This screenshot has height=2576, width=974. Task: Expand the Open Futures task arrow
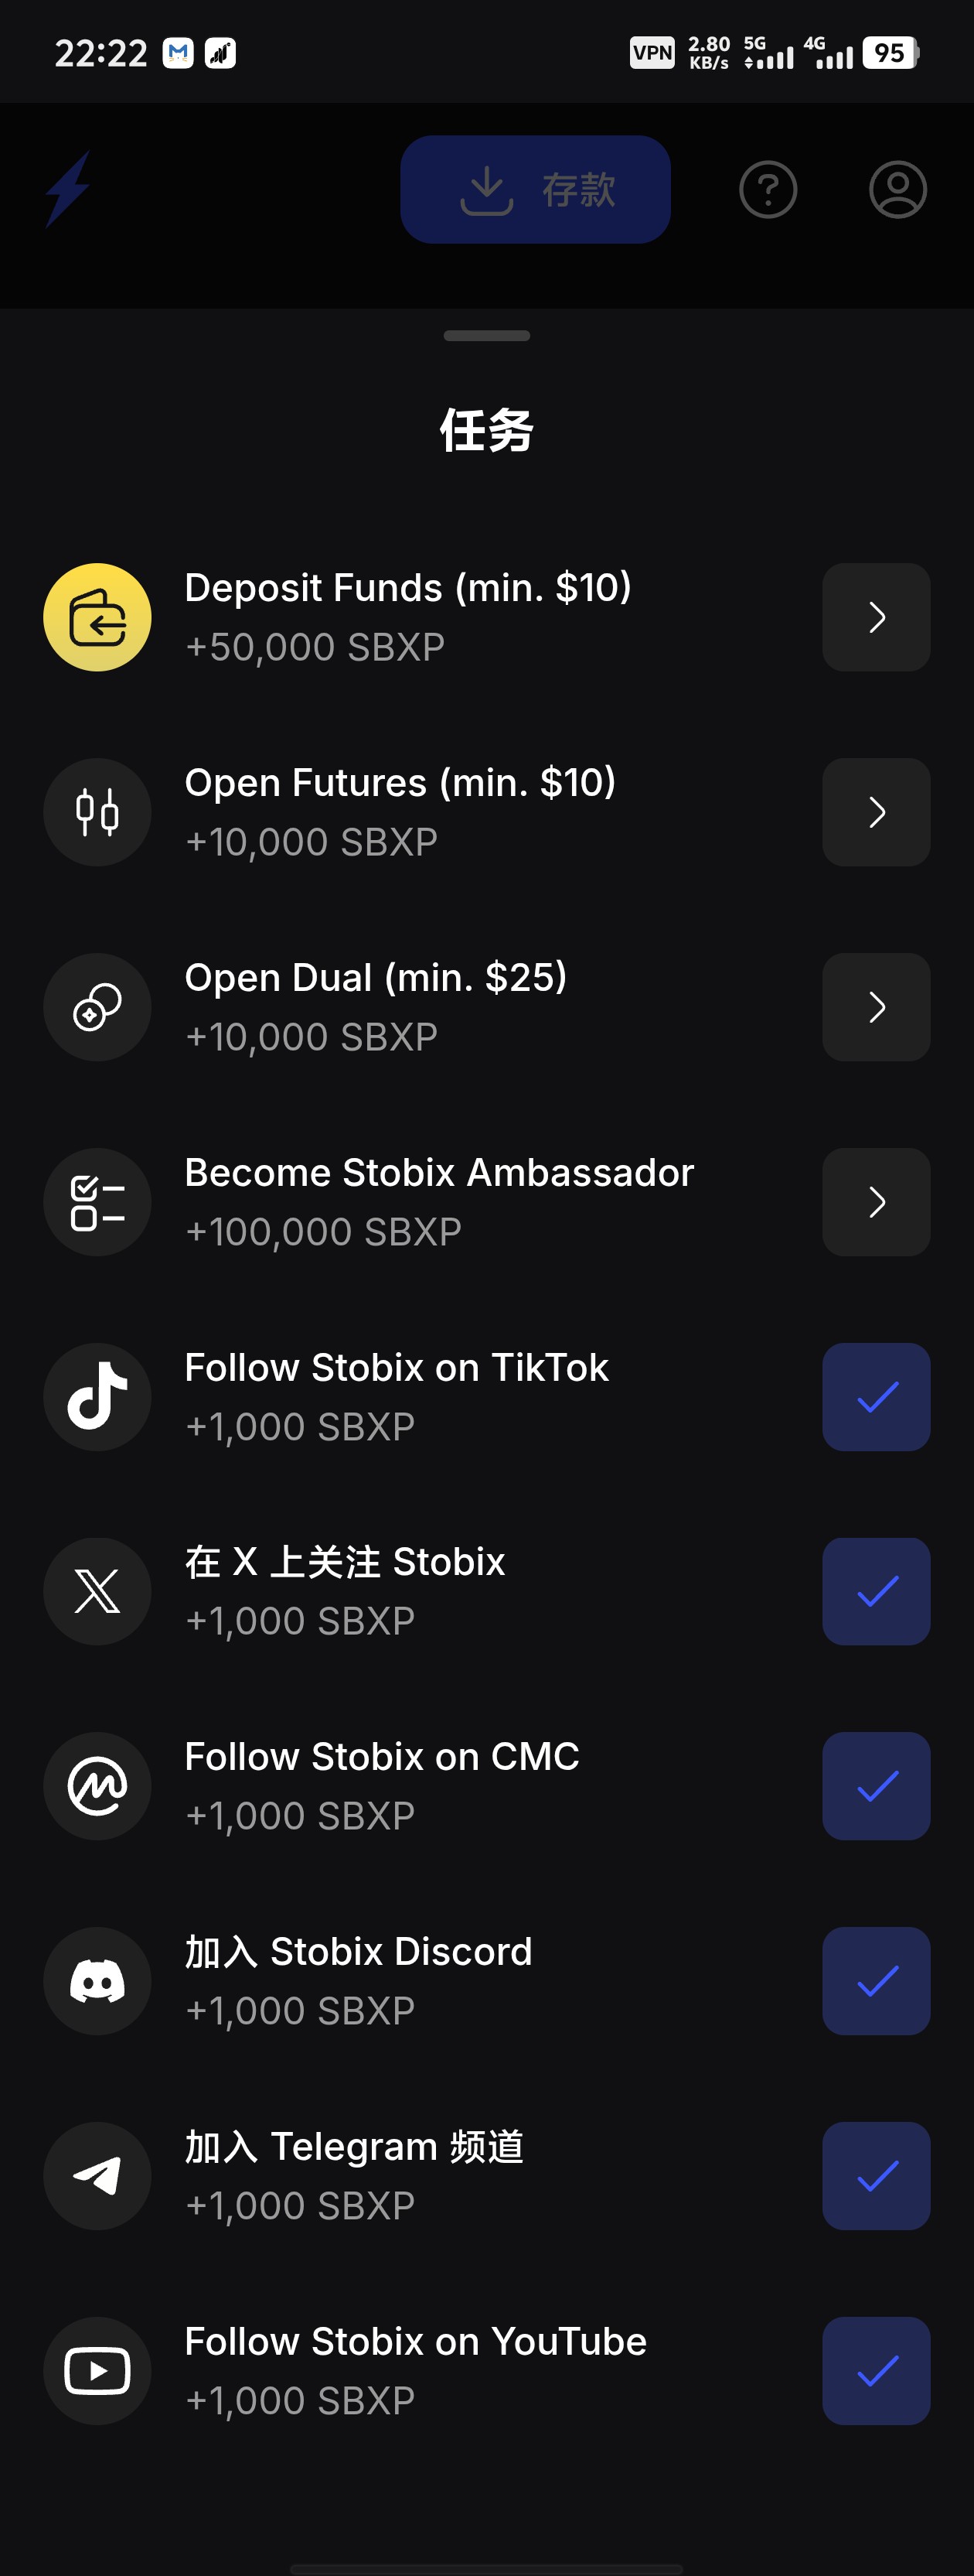tap(876, 812)
